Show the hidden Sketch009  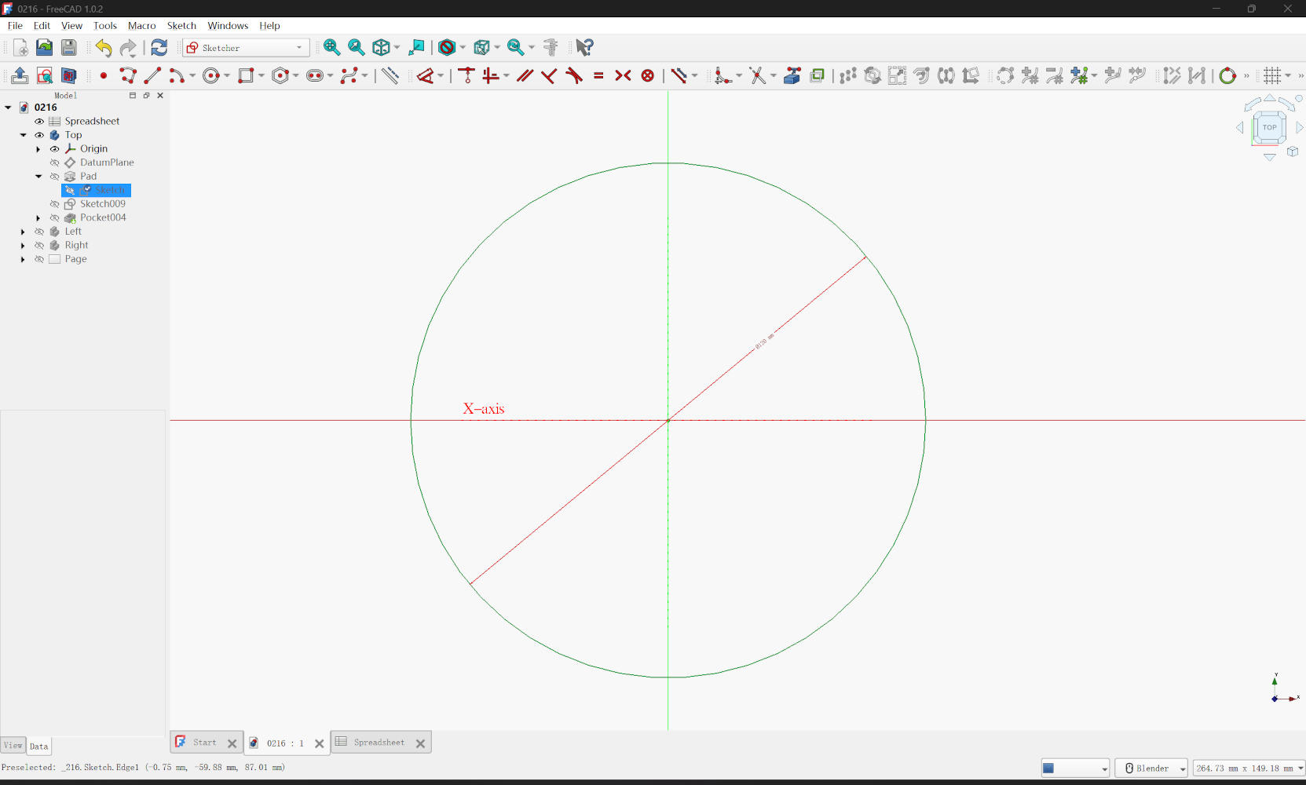coord(54,204)
